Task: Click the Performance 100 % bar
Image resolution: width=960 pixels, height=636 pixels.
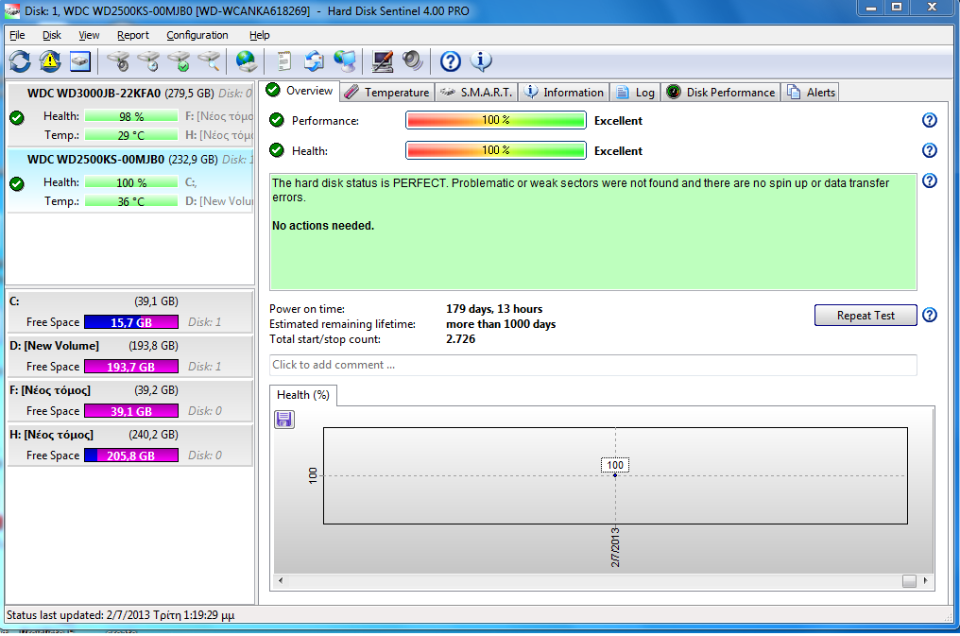Action: pos(496,120)
